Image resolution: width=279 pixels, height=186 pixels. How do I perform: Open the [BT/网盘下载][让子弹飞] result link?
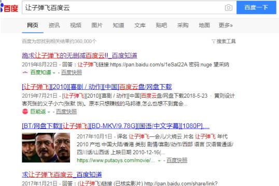[x=116, y=126]
